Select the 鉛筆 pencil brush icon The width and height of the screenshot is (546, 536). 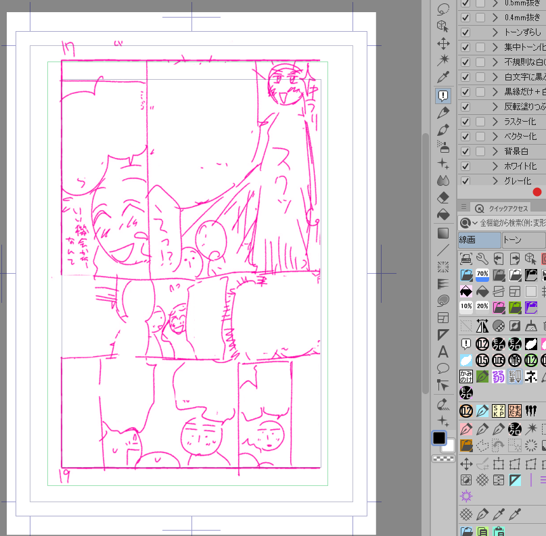[x=515, y=376]
